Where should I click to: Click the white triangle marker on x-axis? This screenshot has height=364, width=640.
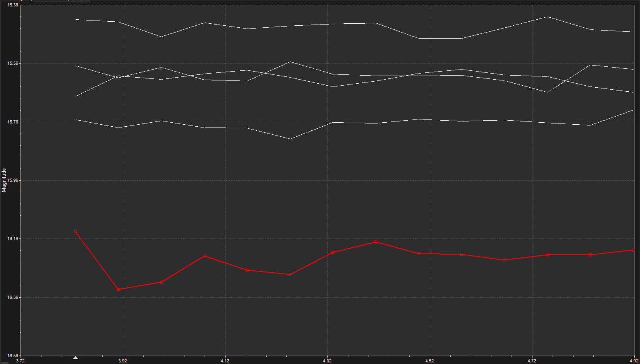point(75,358)
